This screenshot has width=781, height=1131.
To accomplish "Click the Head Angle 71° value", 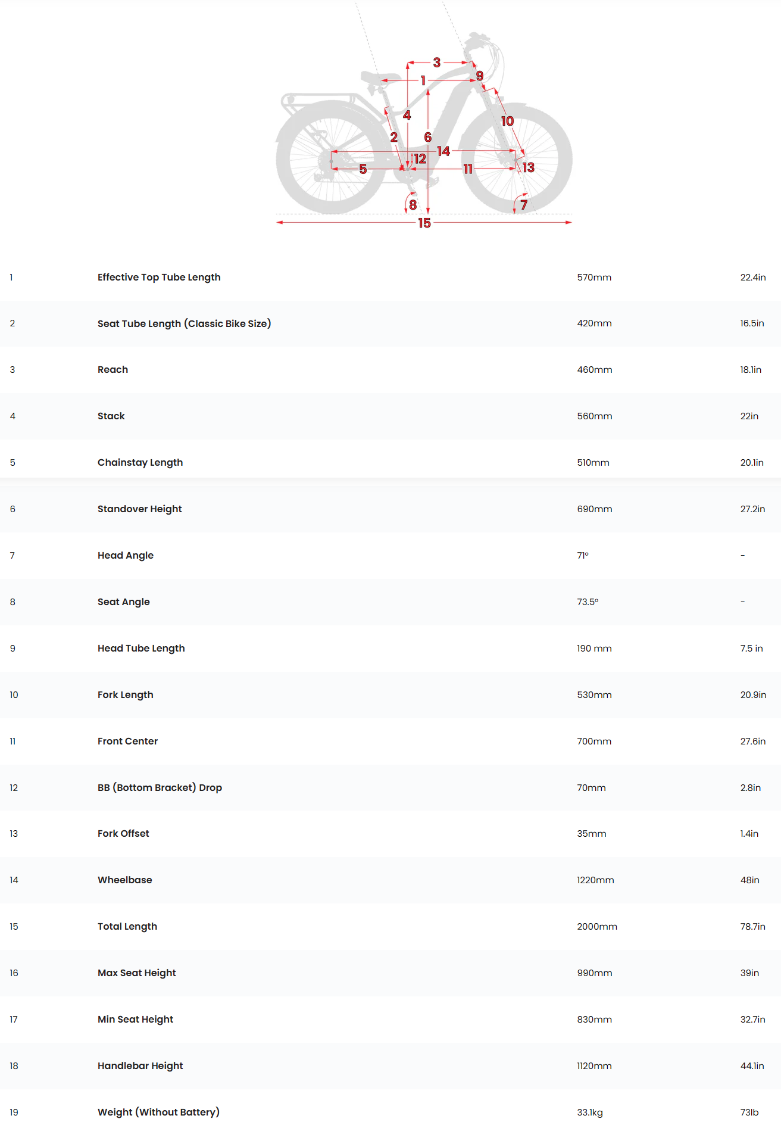I will (x=583, y=556).
